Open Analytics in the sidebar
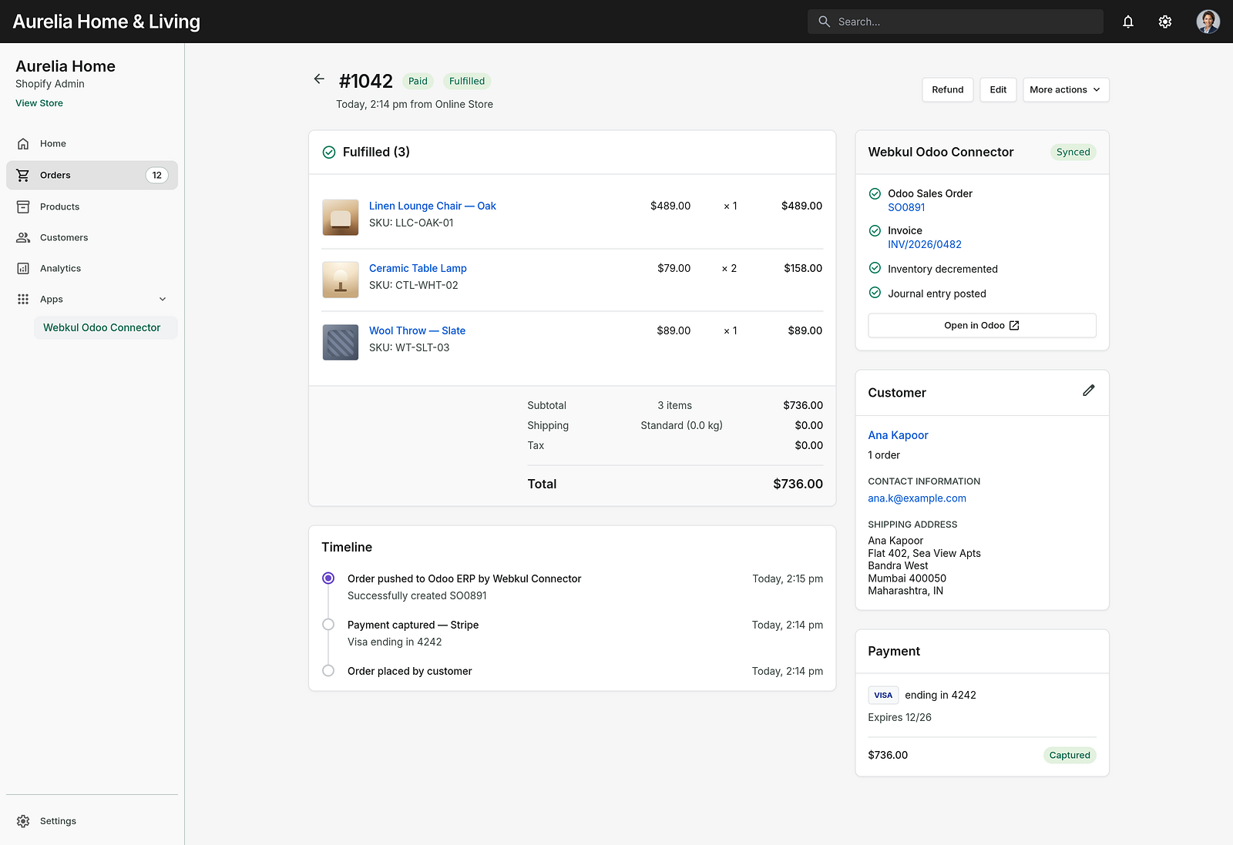 (x=92, y=268)
